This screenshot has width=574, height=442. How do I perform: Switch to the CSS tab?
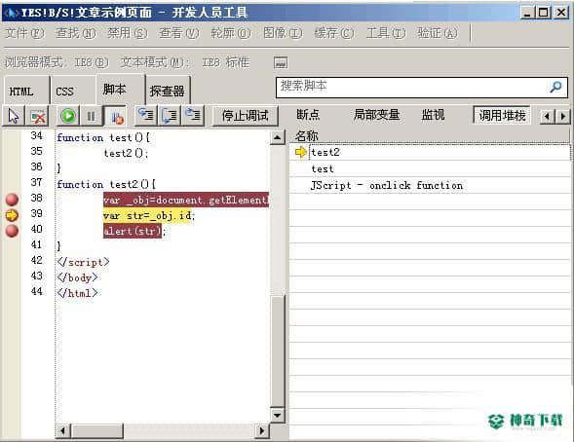pos(73,91)
